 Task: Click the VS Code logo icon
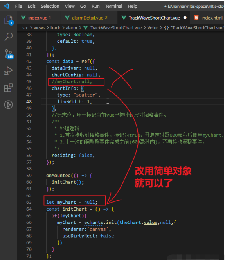6,6
